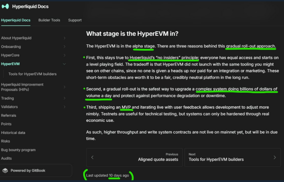Open the Support tab
Screen dimensions: 284x182
coord(75,20)
